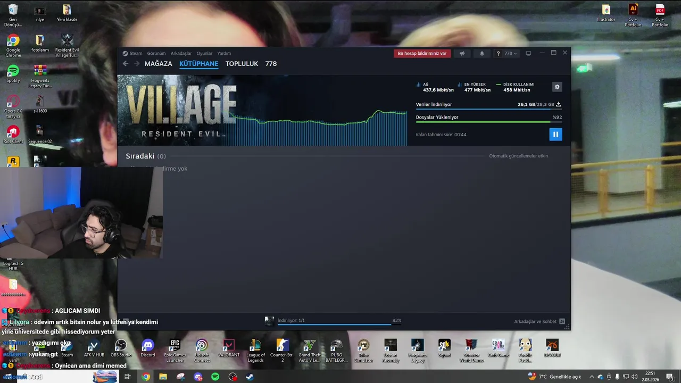The image size is (681, 383).
Task: Expand hidden system tray icons chevron
Action: (x=592, y=377)
